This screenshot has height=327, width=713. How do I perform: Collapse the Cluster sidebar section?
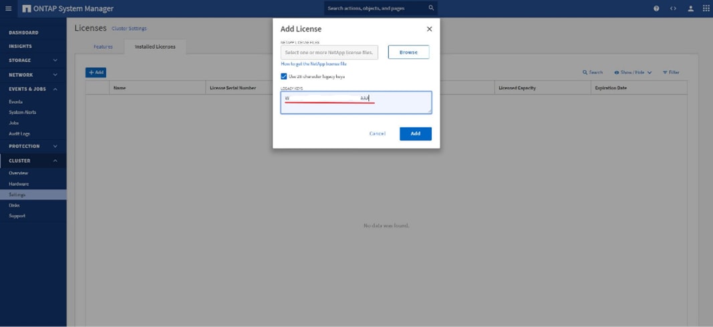tap(33, 160)
